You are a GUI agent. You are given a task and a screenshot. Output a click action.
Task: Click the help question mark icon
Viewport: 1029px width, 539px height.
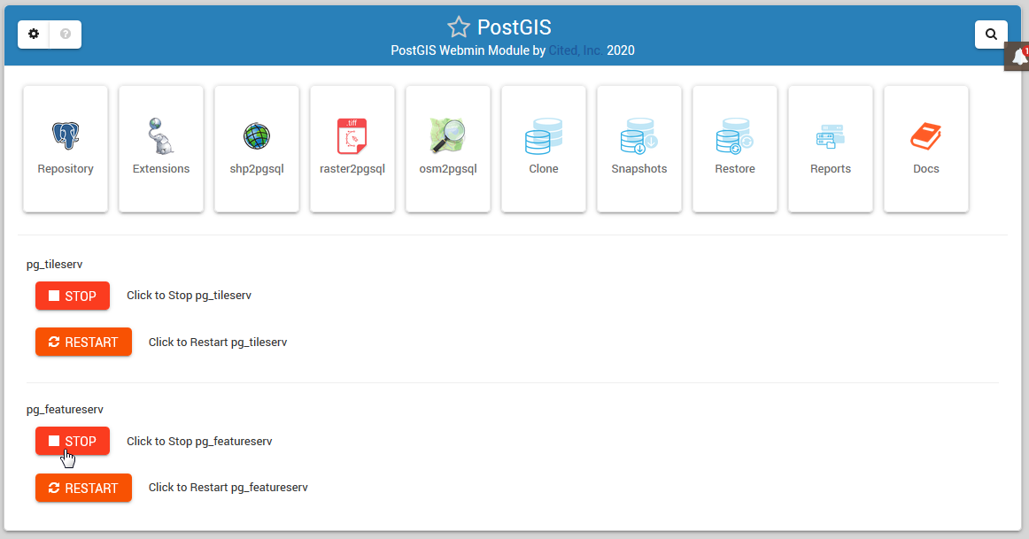coord(66,35)
